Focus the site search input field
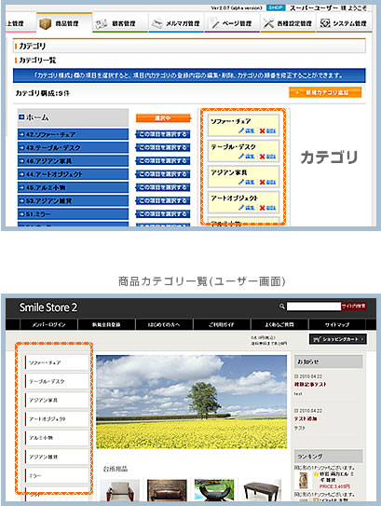Image resolution: width=381 pixels, height=506 pixels. click(x=314, y=306)
